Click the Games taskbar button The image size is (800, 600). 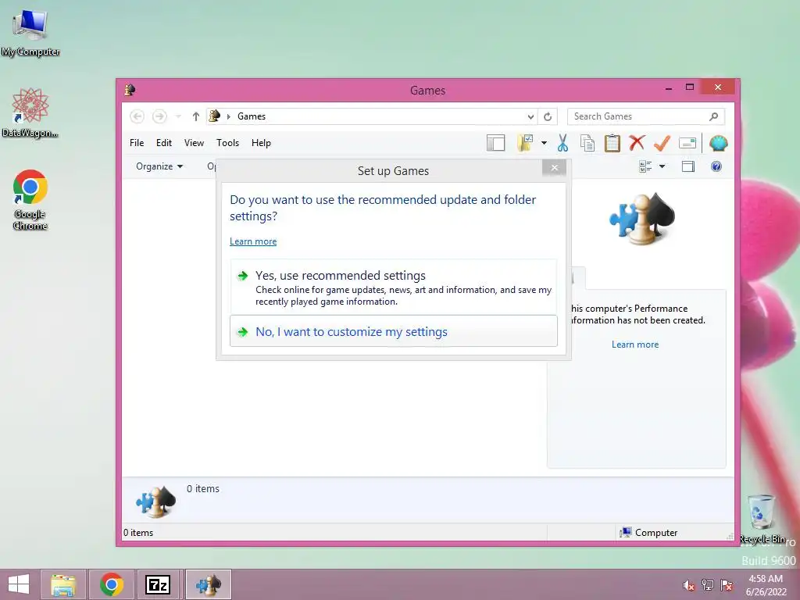click(x=209, y=584)
